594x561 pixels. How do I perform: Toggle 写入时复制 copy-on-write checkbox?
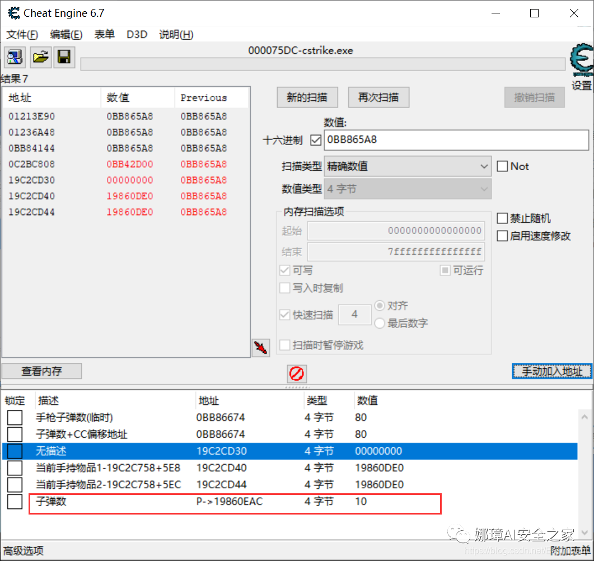[x=284, y=288]
